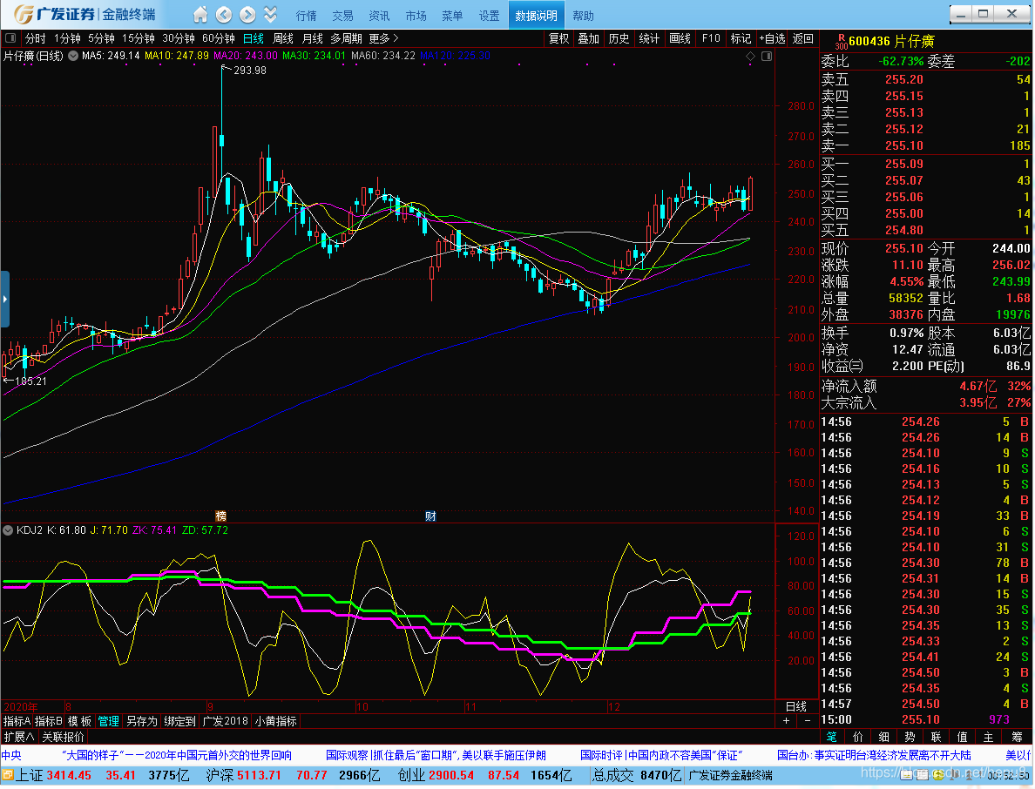Select the 指标B tab
Image resolution: width=1035 pixels, height=789 pixels.
click(x=48, y=721)
